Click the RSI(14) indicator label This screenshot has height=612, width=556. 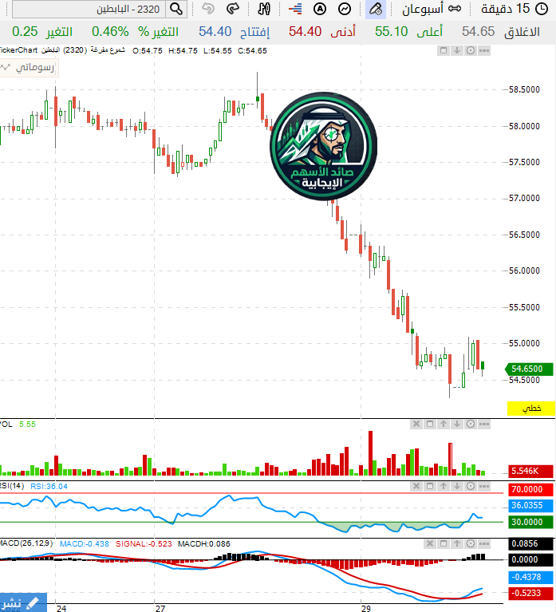tap(12, 486)
